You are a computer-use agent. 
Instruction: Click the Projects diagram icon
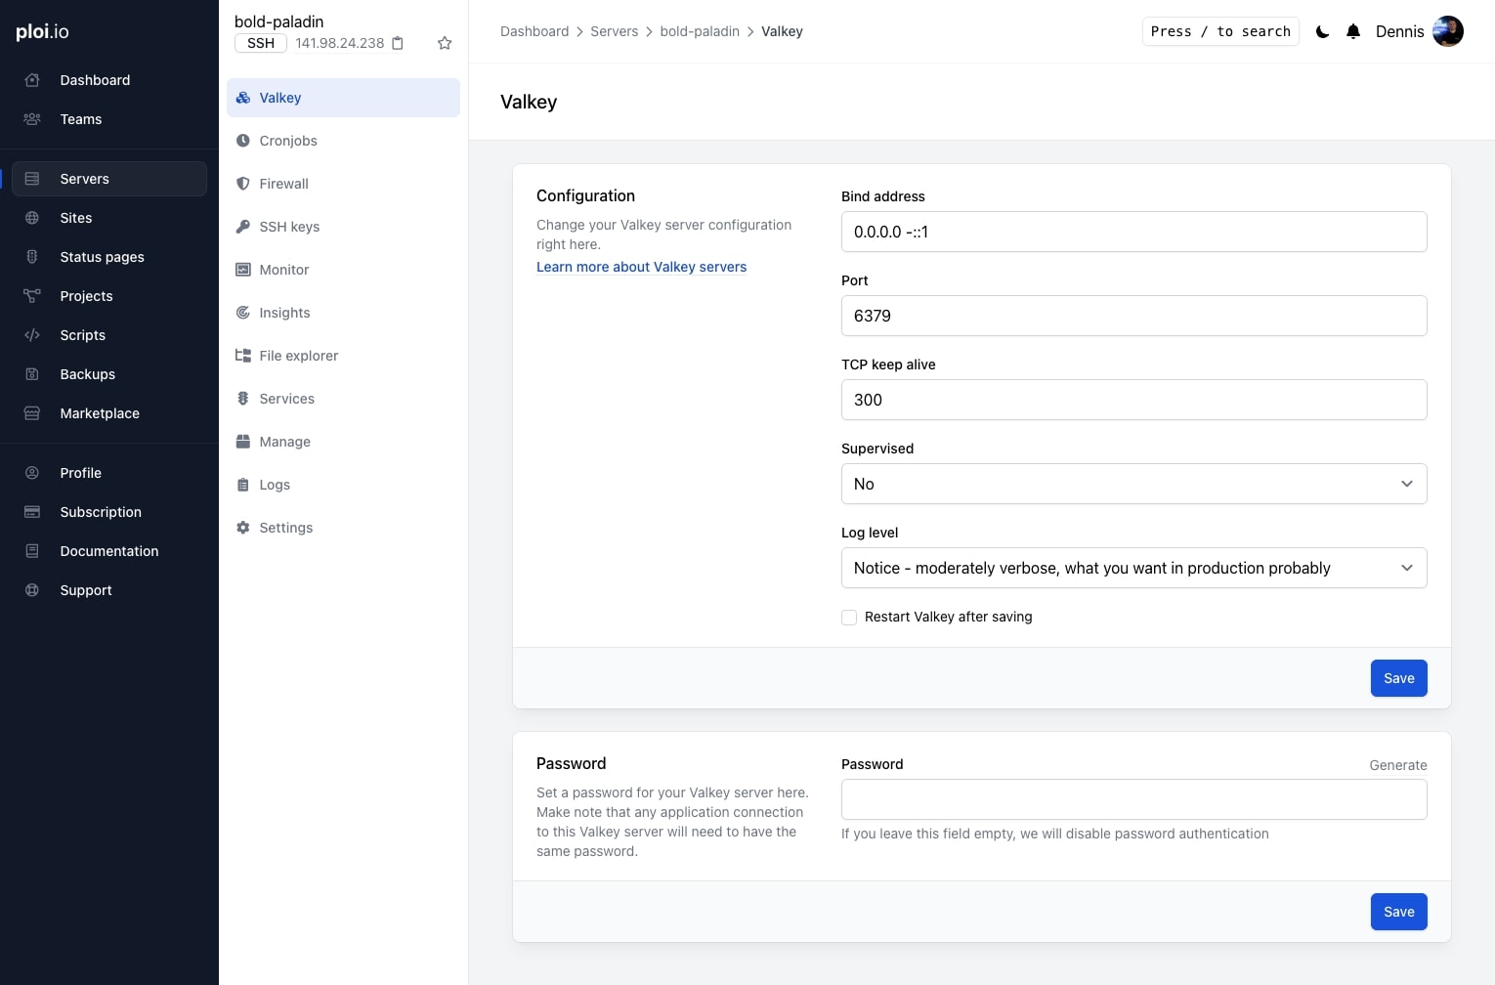click(x=32, y=296)
